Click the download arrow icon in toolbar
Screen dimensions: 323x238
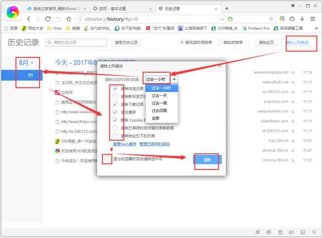pos(302,19)
